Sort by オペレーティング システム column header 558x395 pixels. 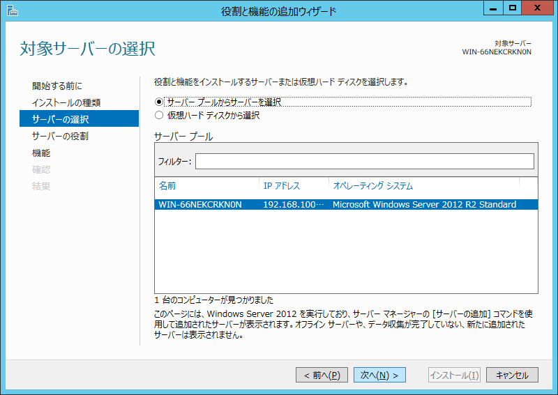[x=423, y=186]
